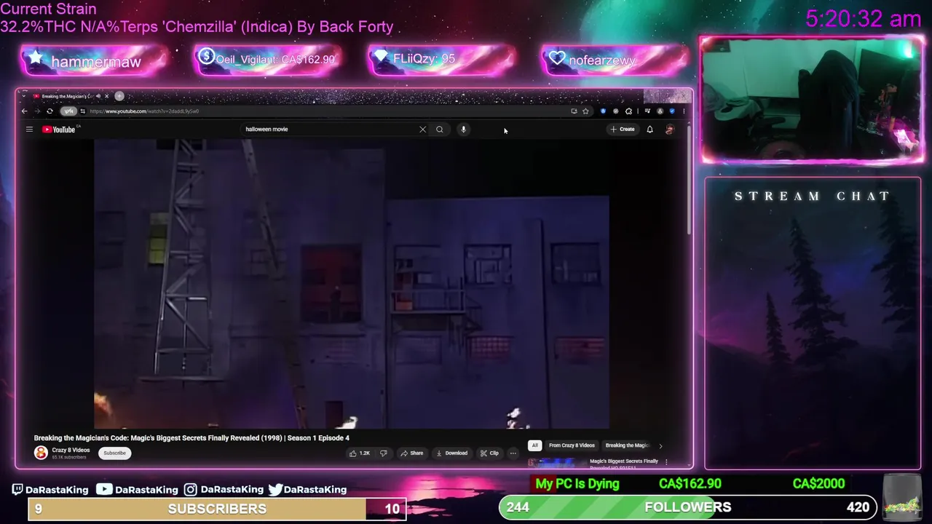Click the video title text
The height and width of the screenshot is (524, 932).
point(191,438)
